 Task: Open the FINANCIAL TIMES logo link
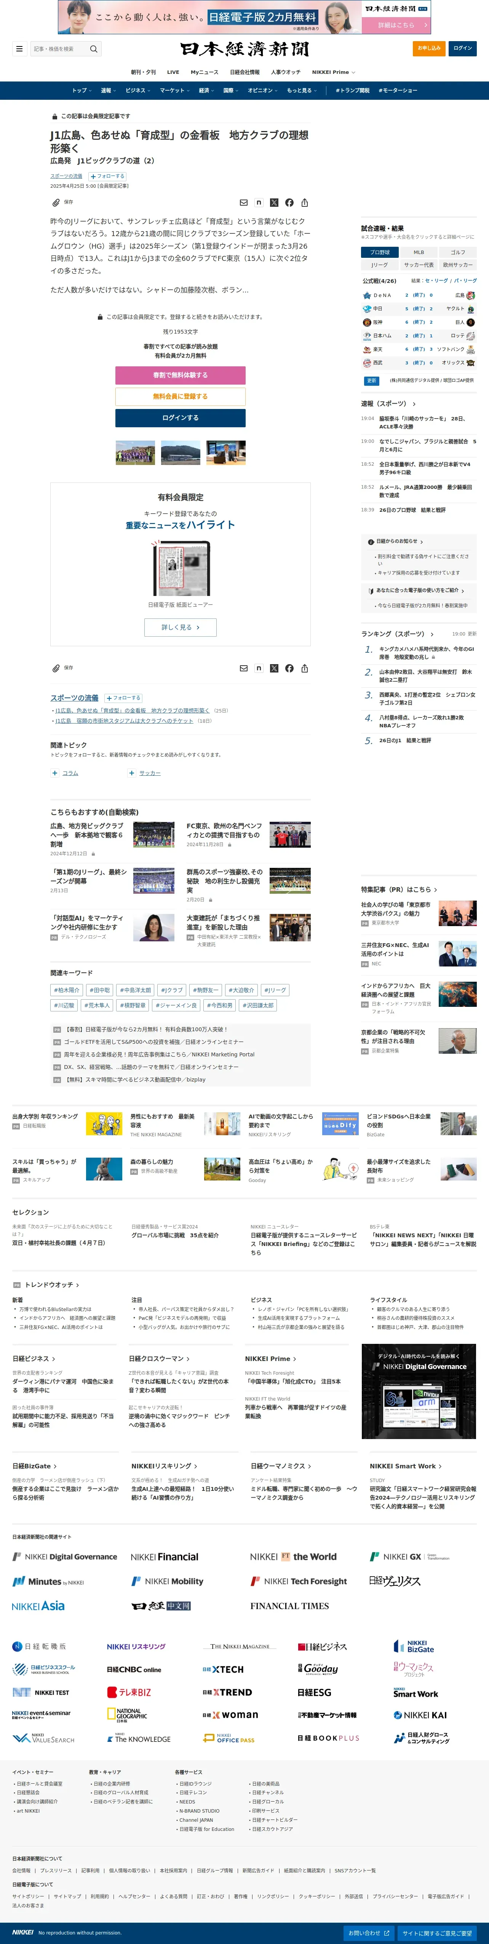290,1606
